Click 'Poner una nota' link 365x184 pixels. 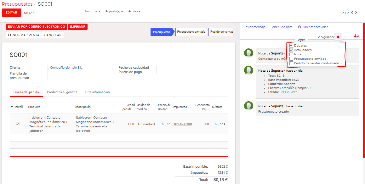click(x=282, y=27)
